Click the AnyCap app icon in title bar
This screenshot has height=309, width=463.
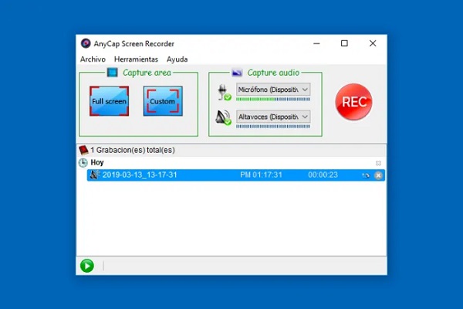point(86,43)
